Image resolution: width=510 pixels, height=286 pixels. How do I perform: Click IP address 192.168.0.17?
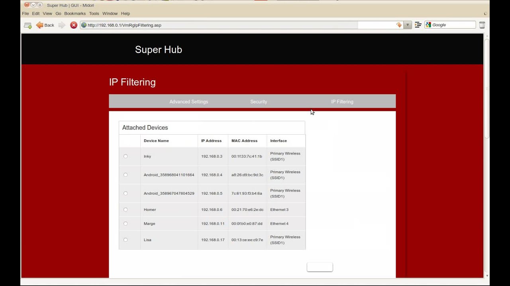click(213, 240)
